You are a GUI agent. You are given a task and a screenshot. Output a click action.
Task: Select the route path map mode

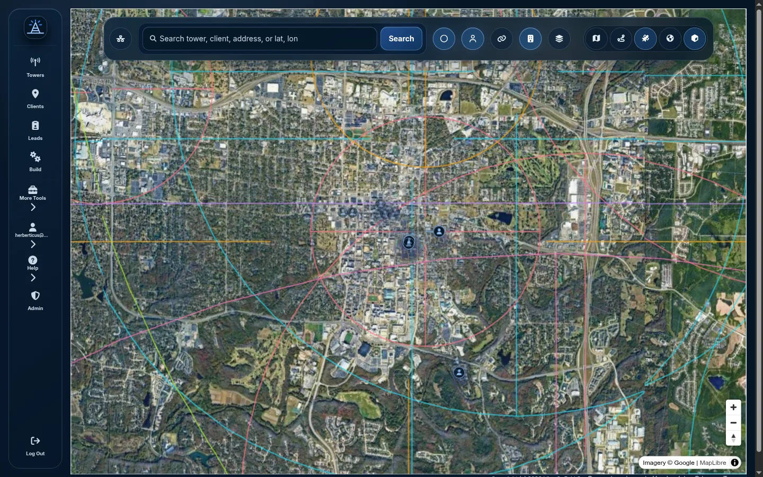pyautogui.click(x=621, y=38)
